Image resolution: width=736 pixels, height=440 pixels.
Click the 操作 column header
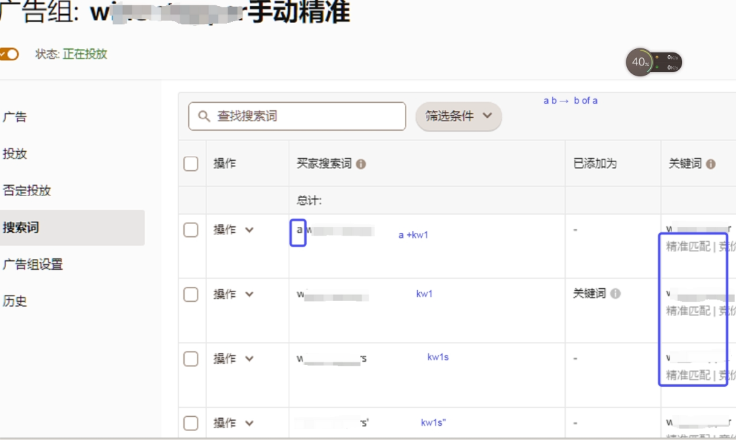(x=225, y=163)
